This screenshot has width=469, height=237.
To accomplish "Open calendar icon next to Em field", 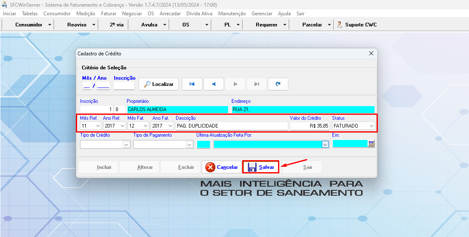I will pyautogui.click(x=371, y=144).
